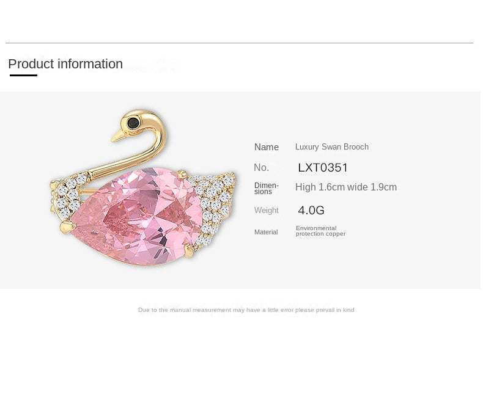Click the swan's golden beak
This screenshot has height=398, width=483.
tap(117, 136)
